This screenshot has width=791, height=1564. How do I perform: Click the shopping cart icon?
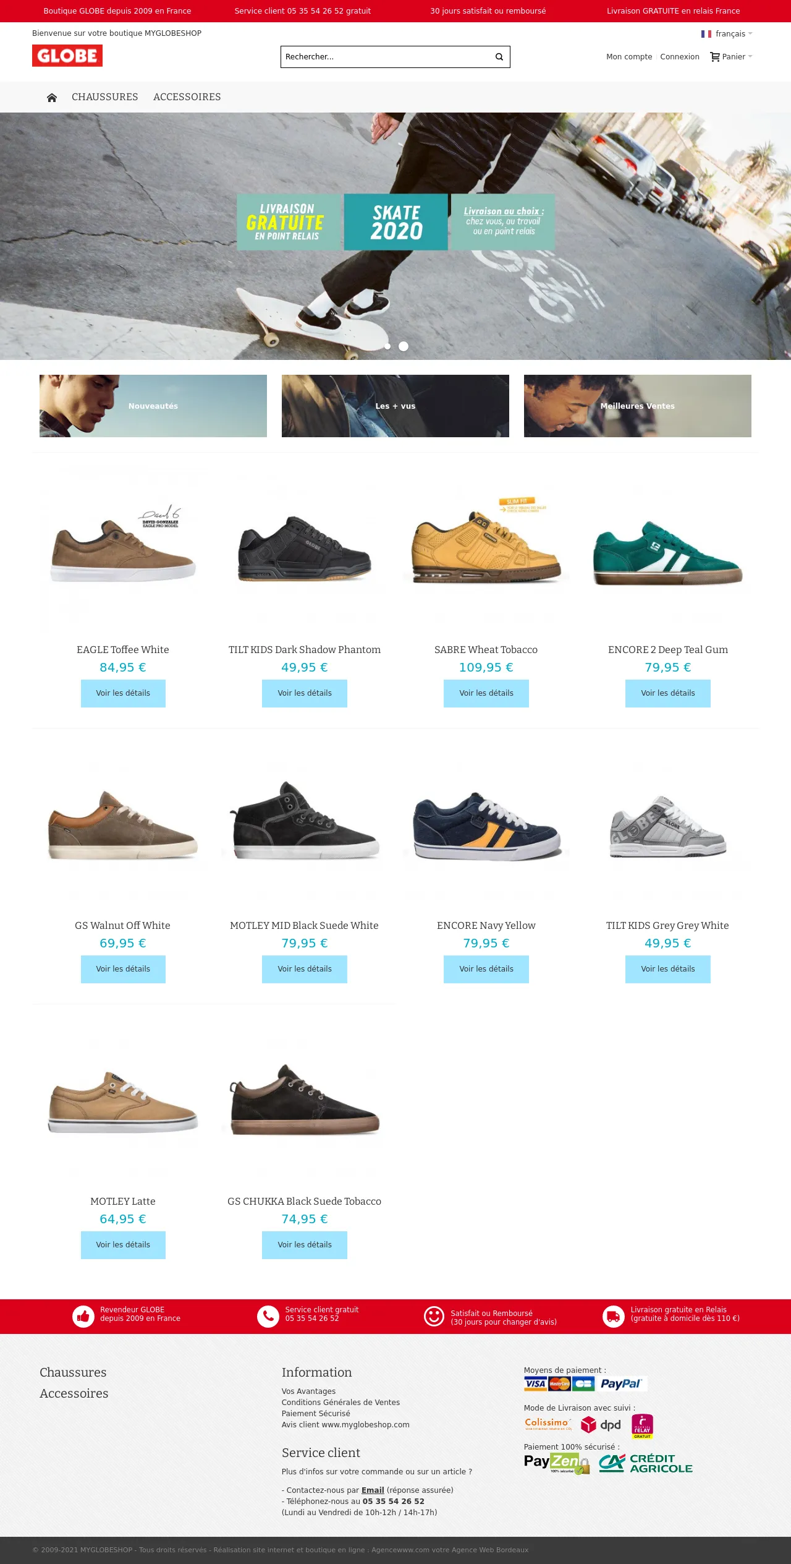click(x=715, y=57)
